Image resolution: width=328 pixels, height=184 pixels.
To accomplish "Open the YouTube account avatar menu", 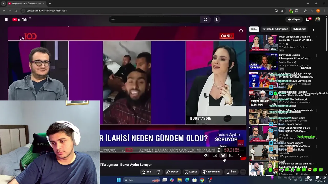I will tap(317, 20).
